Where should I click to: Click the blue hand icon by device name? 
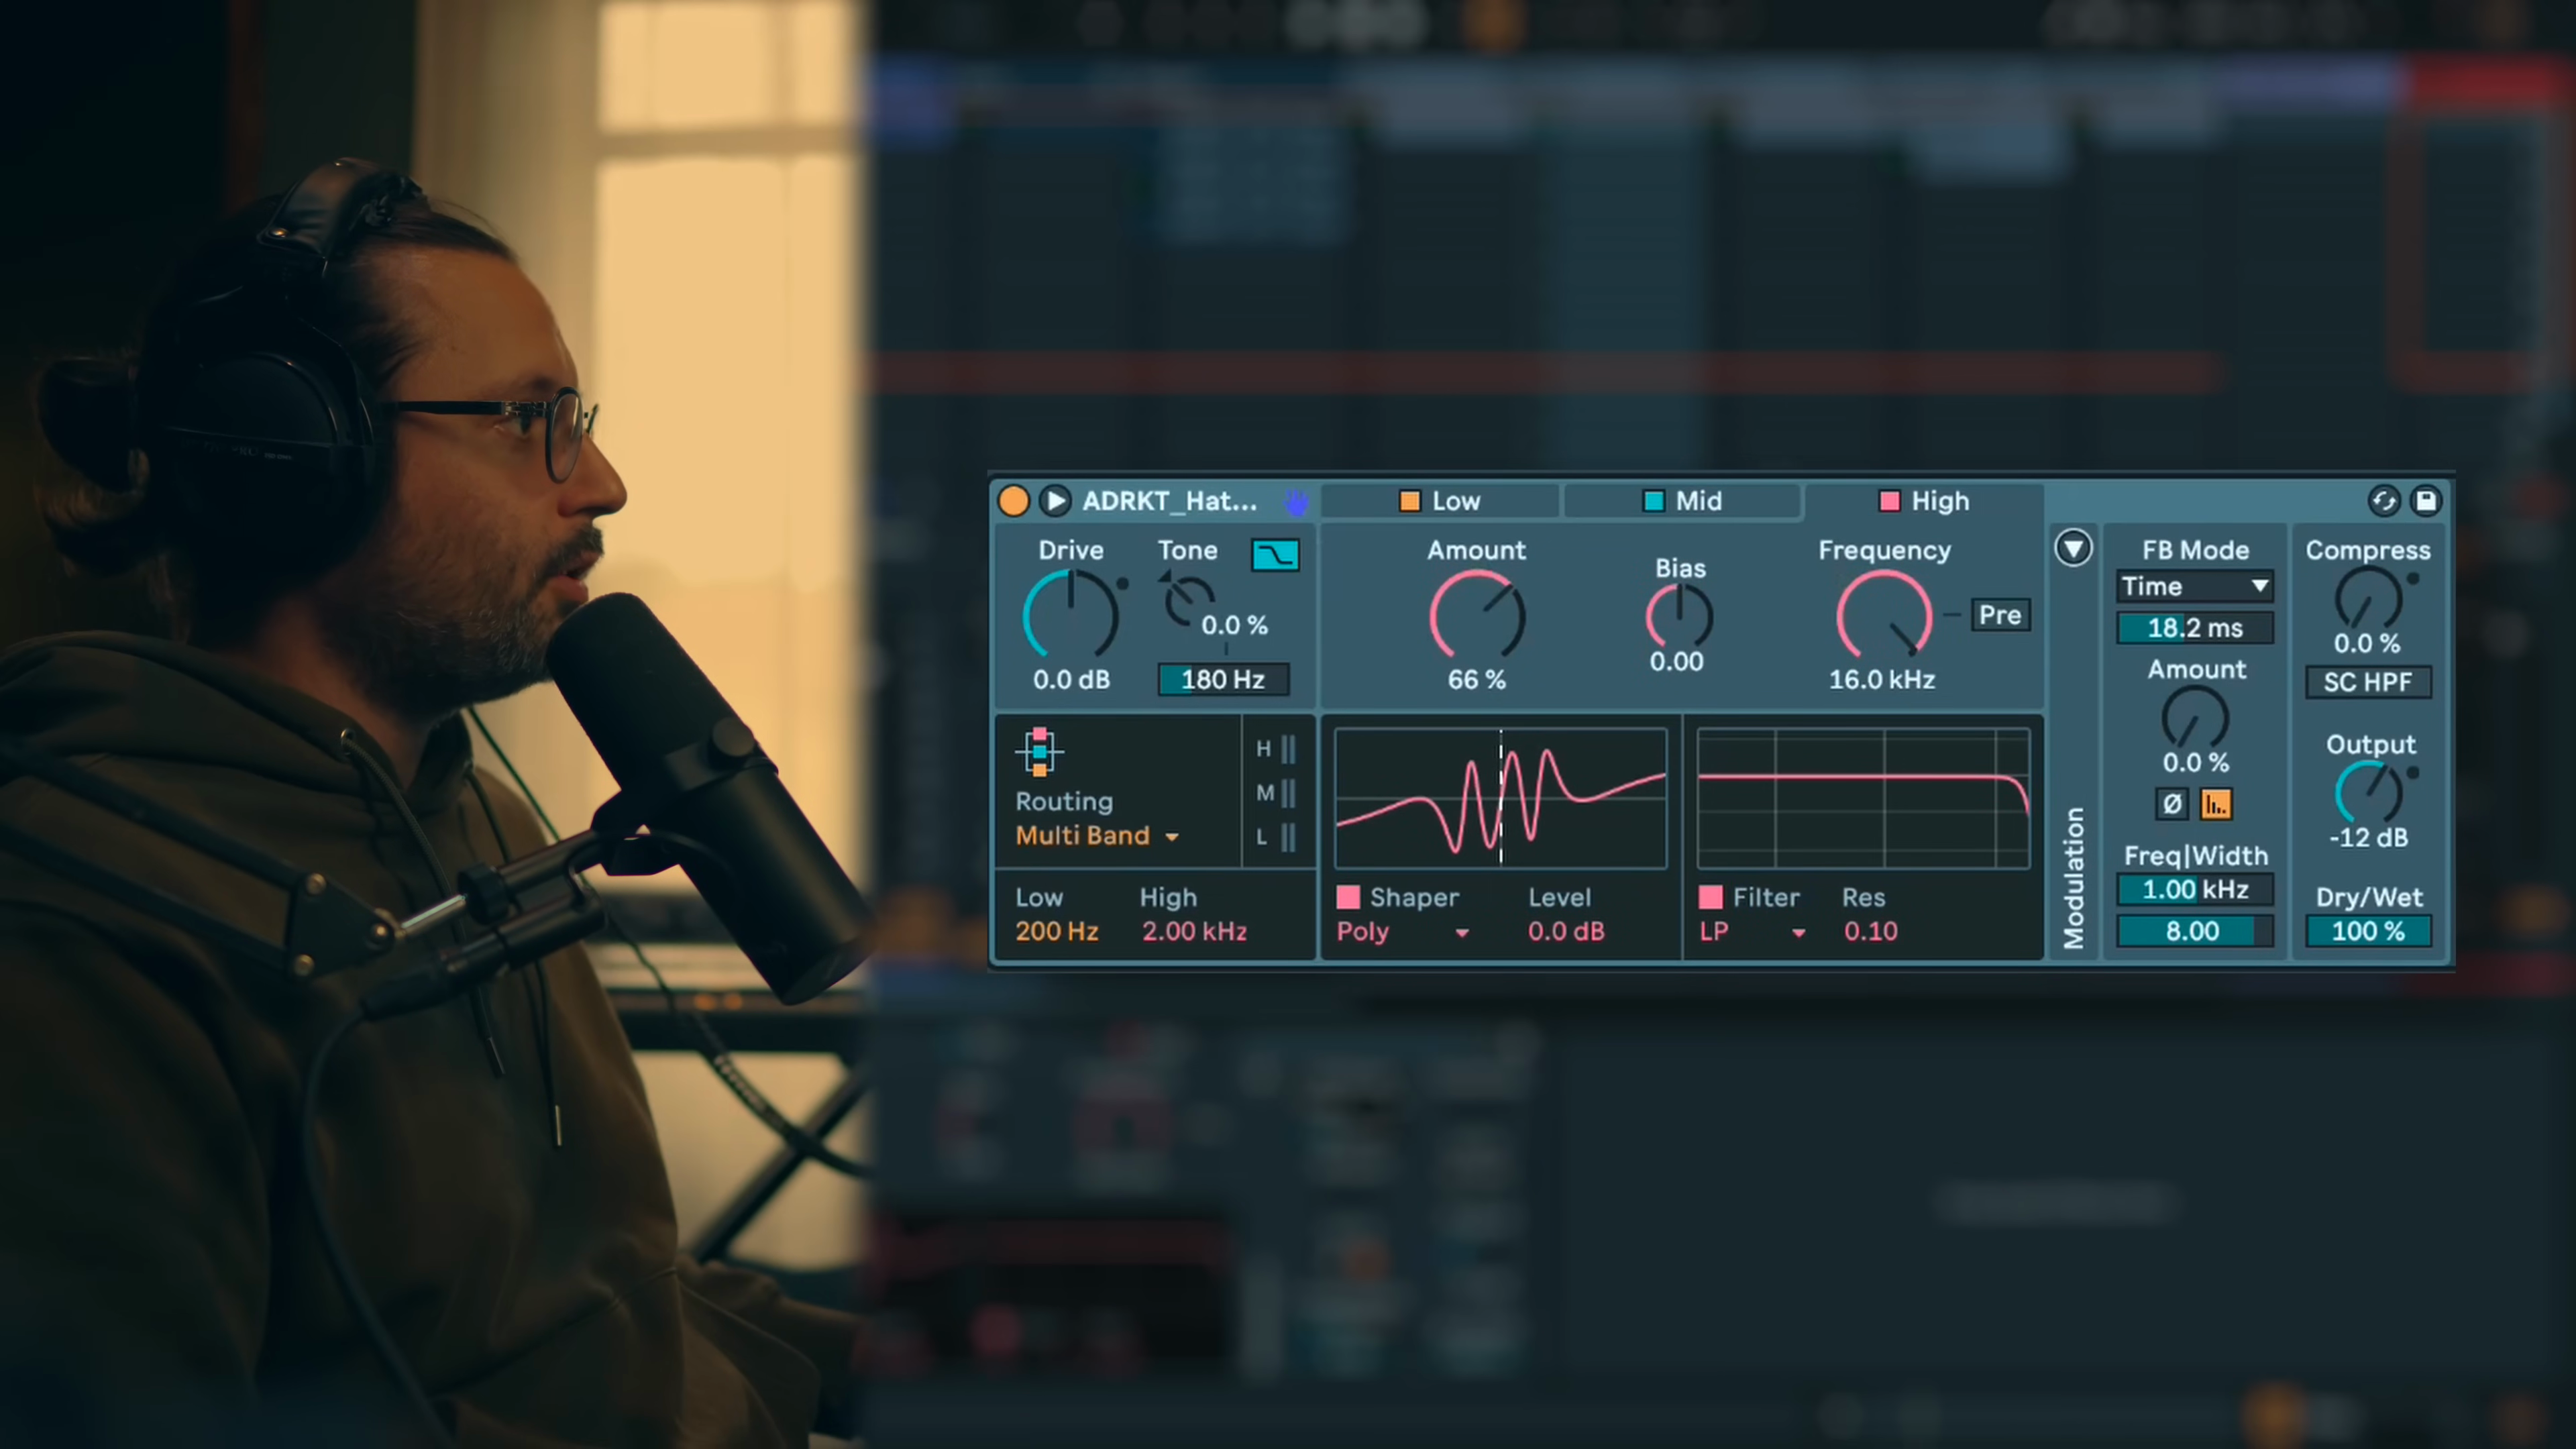click(1296, 503)
